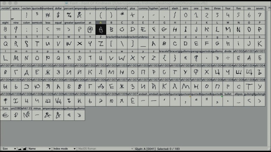Select the afii61352 numero glyph cell

click(26, 114)
